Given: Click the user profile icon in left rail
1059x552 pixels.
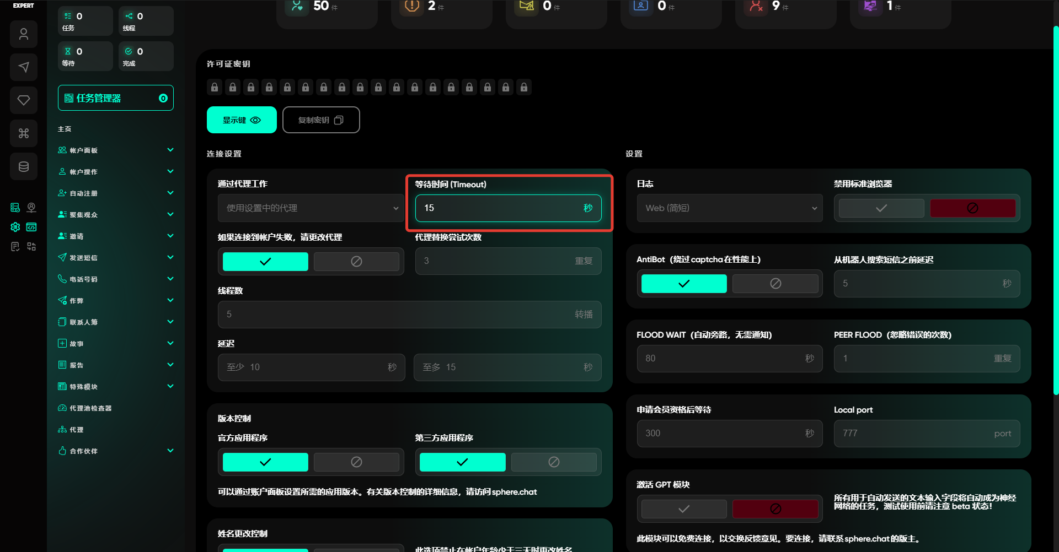Looking at the screenshot, I should [x=24, y=34].
